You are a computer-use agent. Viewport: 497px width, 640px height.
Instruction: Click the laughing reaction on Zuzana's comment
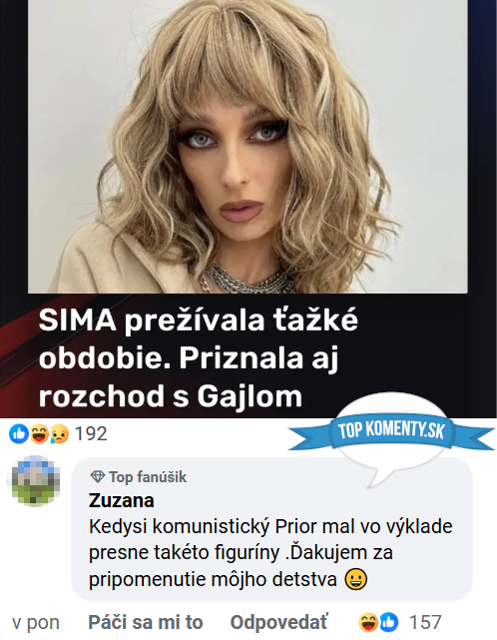368,622
